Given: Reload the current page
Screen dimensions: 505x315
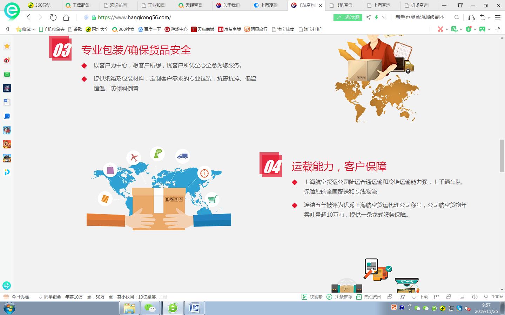Looking at the screenshot, I should (53, 17).
